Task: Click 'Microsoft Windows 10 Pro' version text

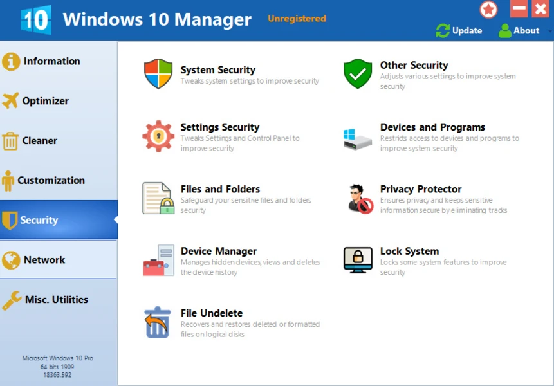Action: coord(58,358)
